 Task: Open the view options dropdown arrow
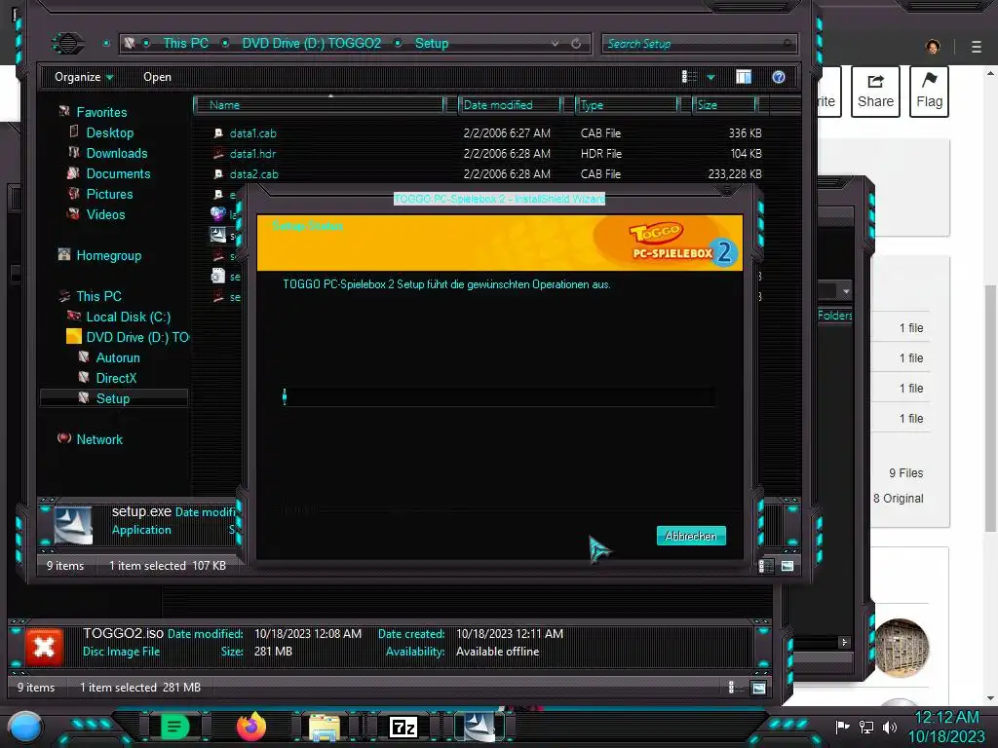pos(710,77)
